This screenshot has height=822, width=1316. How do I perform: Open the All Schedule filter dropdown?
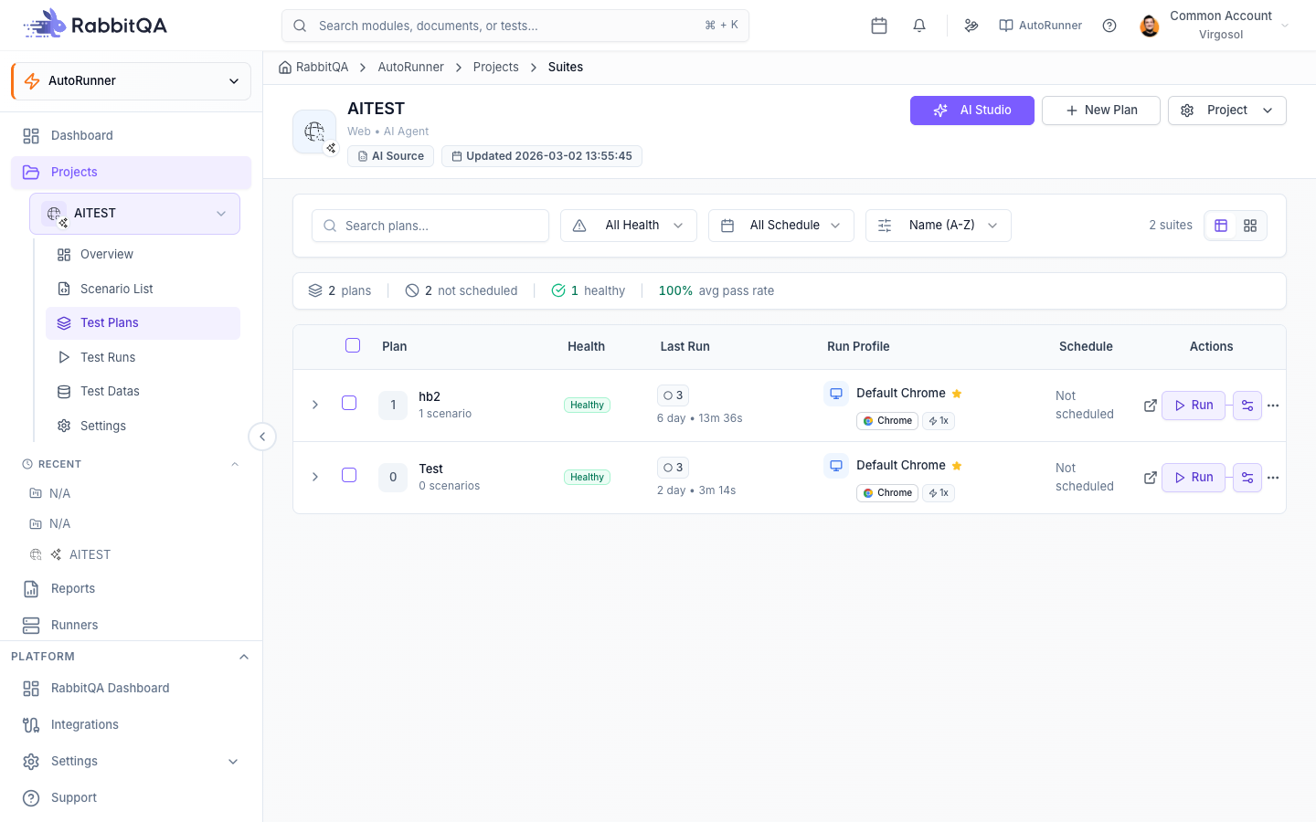click(x=781, y=226)
